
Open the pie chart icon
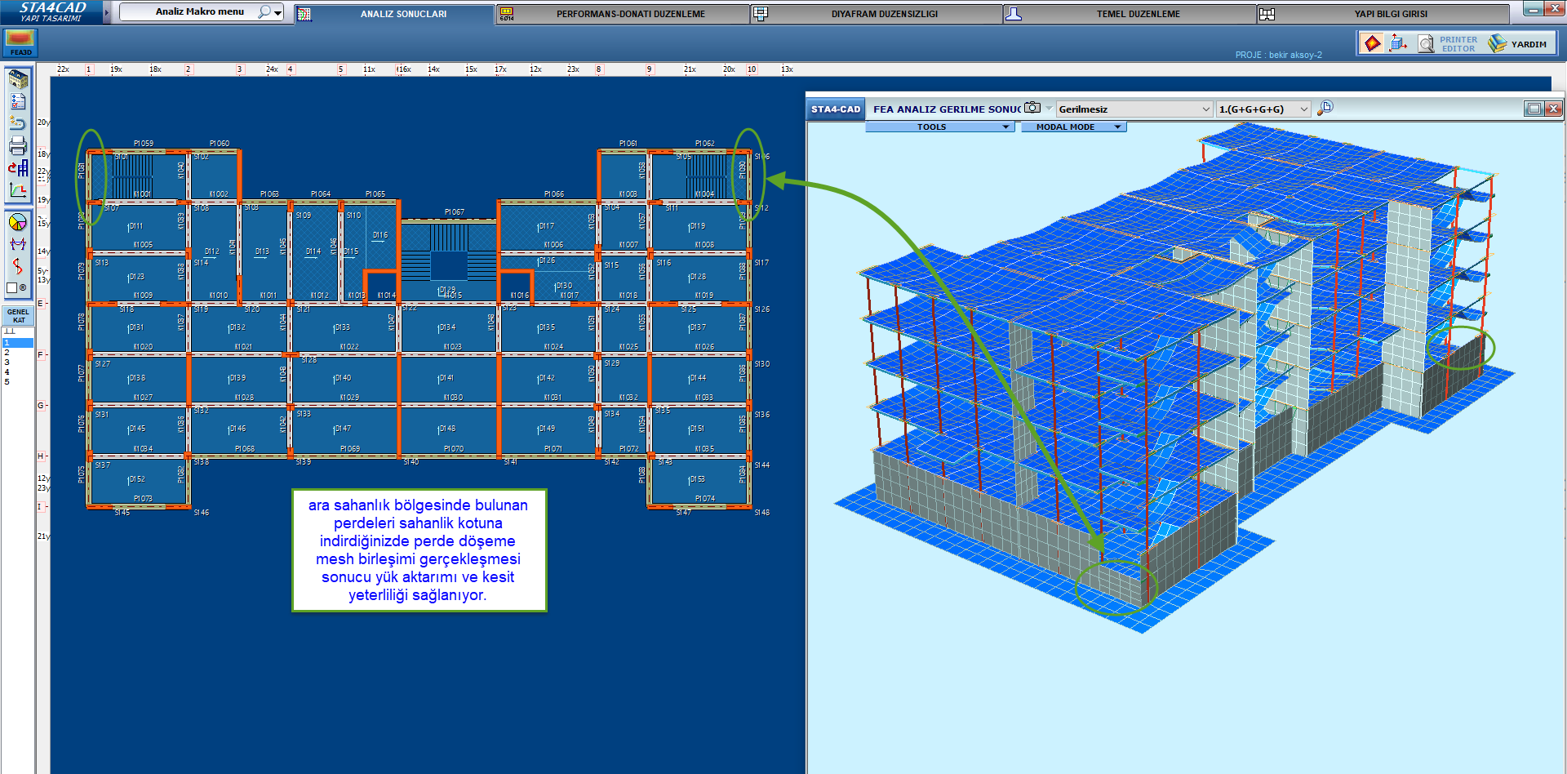click(x=17, y=222)
